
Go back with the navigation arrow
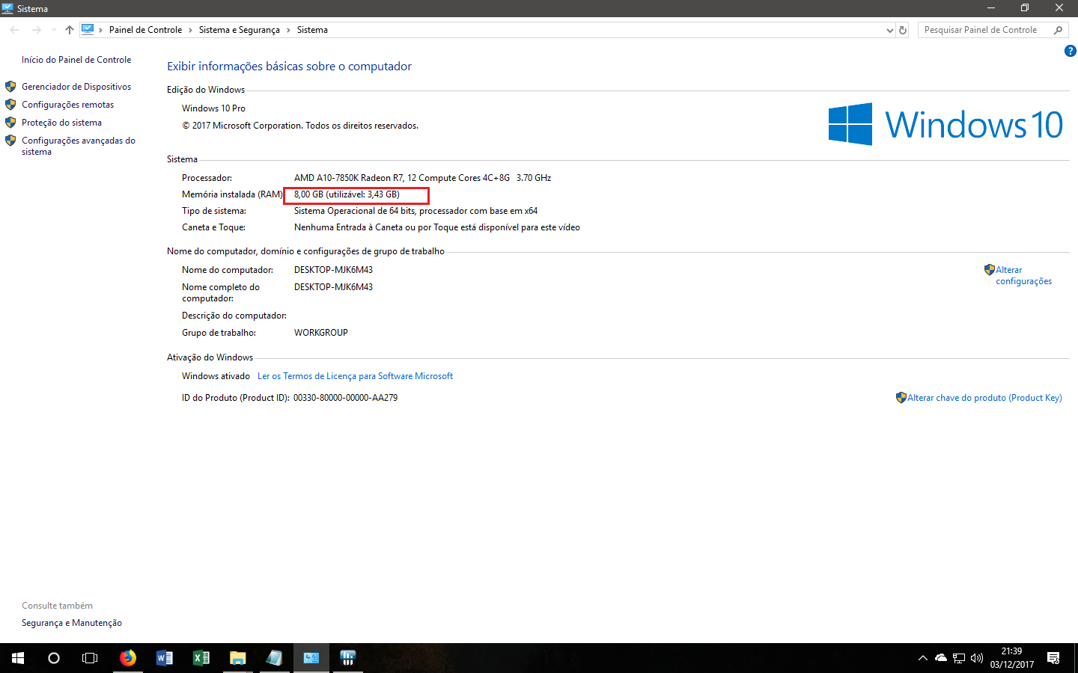[x=15, y=30]
